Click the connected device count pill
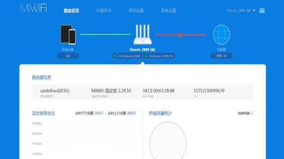Viewport: 284px width, 159px height. (x=68, y=56)
